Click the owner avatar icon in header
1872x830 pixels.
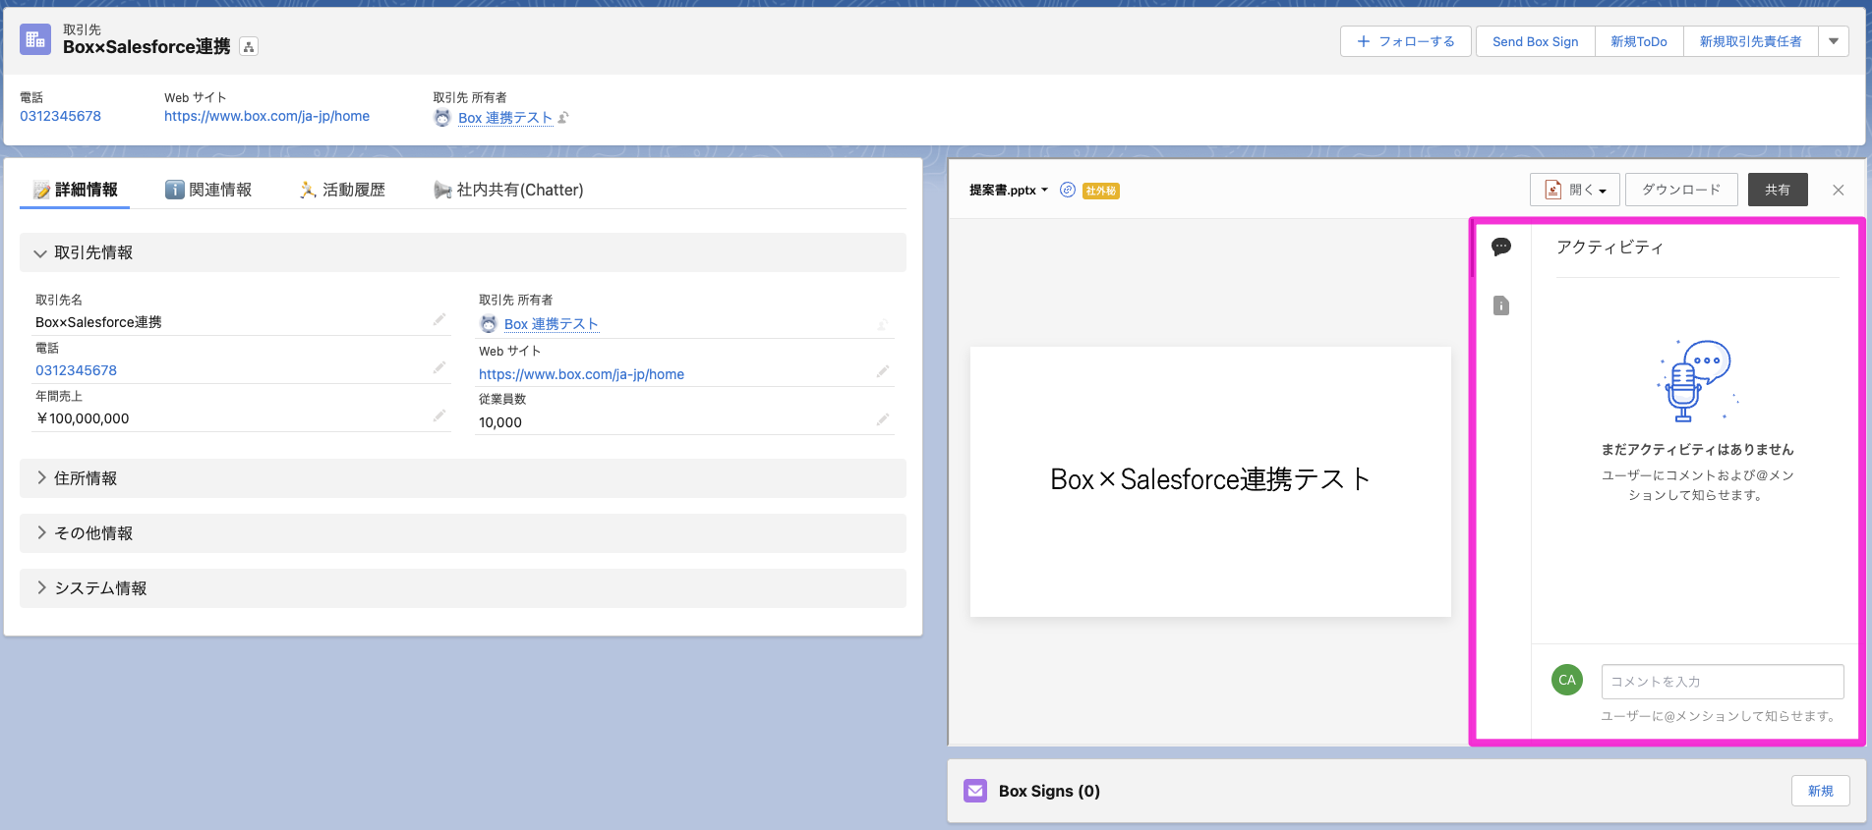(442, 118)
